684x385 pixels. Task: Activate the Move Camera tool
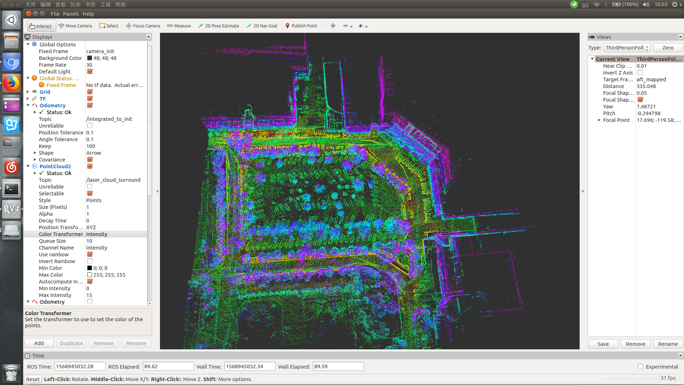(75, 26)
